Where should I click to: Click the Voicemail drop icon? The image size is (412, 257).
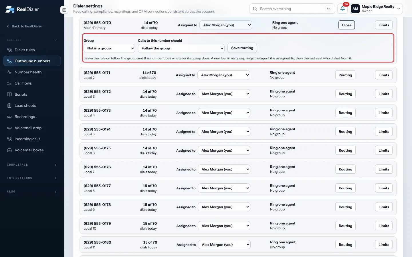(9, 128)
